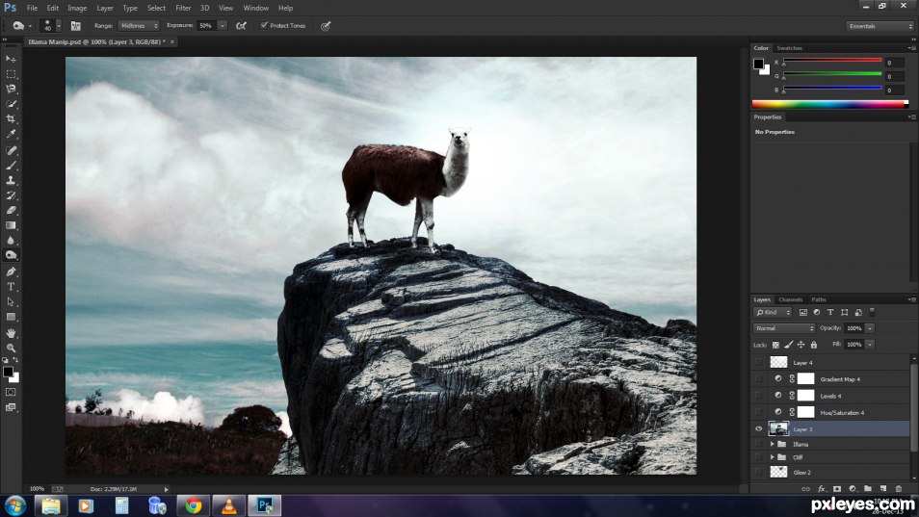This screenshot has height=517, width=919.
Task: Click the foreground color swatch in toolbox
Action: tap(8, 372)
